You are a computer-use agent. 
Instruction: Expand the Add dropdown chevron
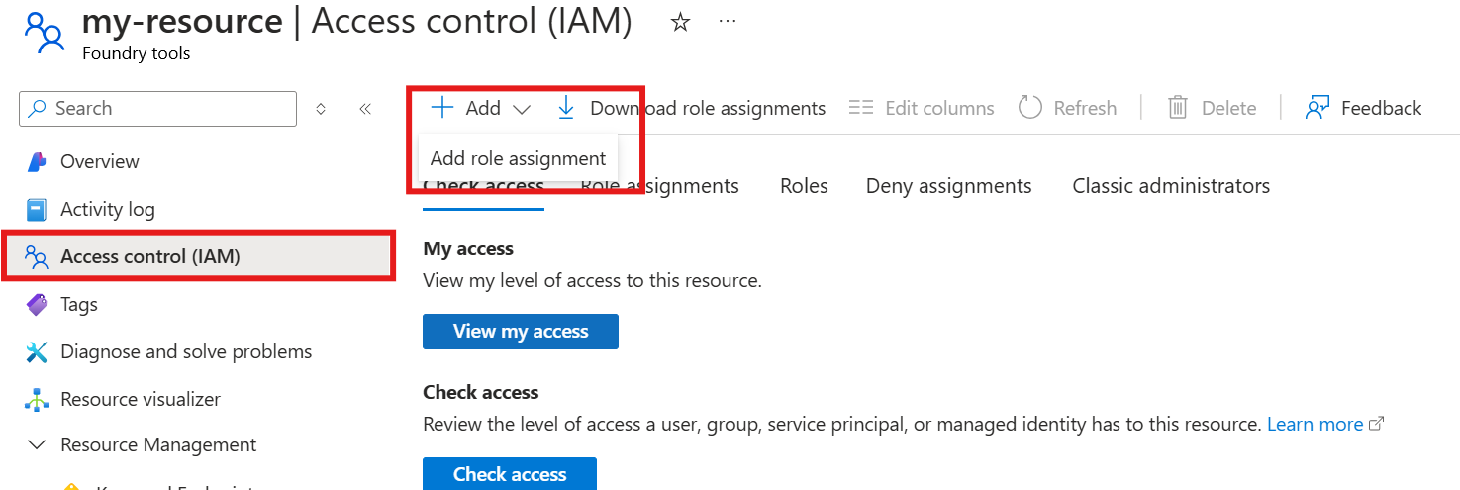pyautogui.click(x=522, y=109)
